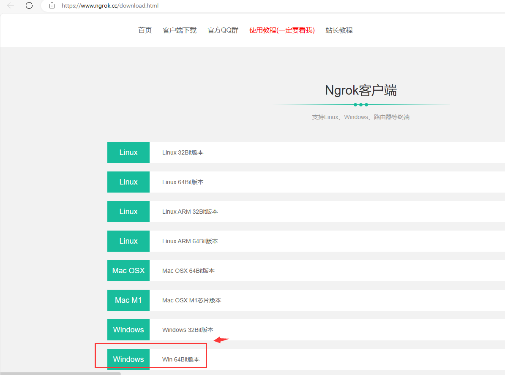Click the green Windows button for Win 64Bit
Screen dimensions: 505x375
128,359
